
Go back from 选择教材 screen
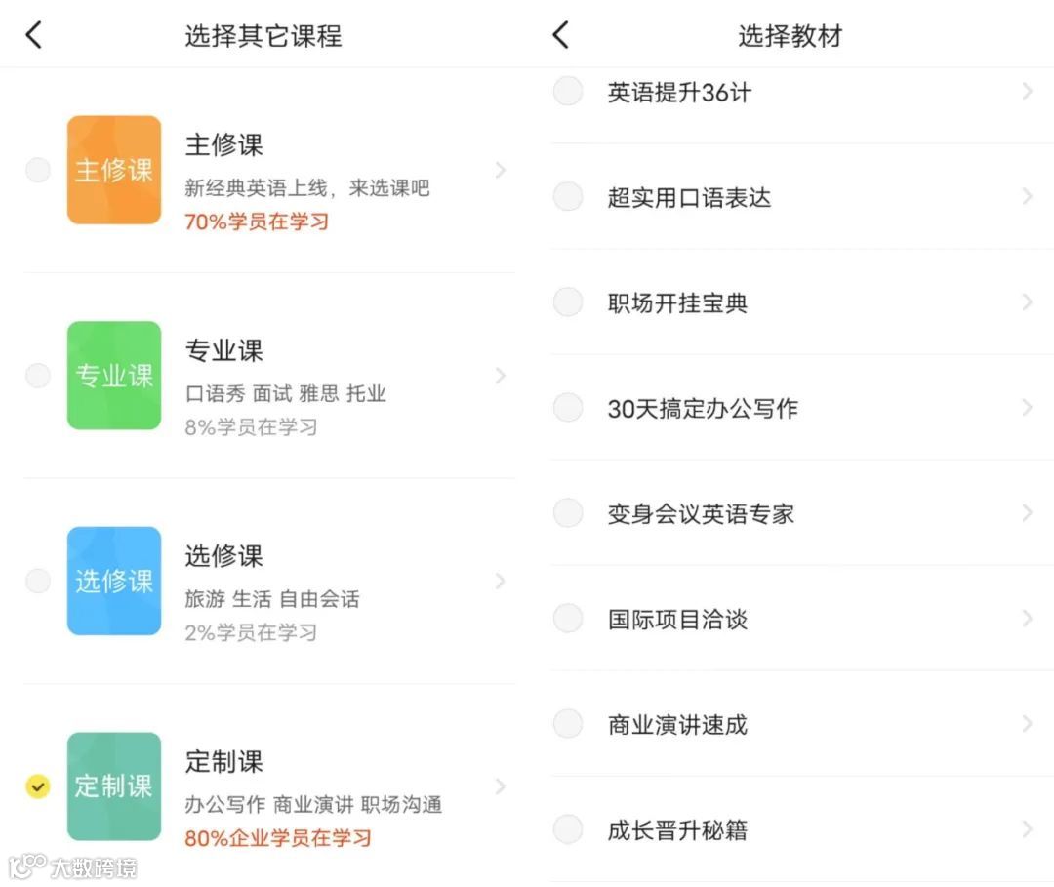[x=560, y=36]
